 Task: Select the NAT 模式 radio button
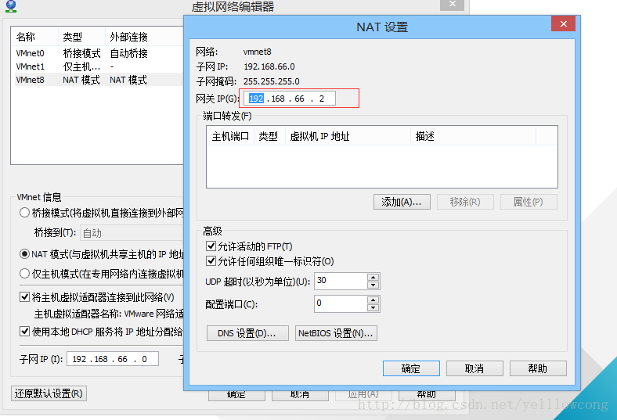point(24,254)
